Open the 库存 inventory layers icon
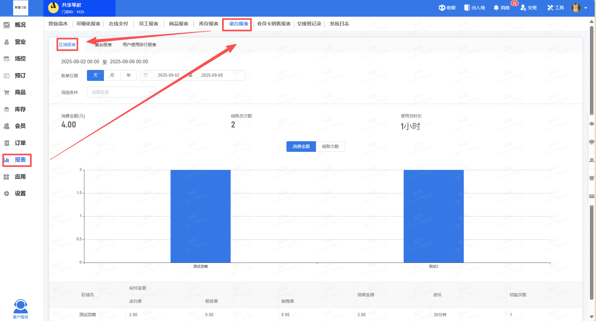This screenshot has width=596, height=321. point(6,109)
